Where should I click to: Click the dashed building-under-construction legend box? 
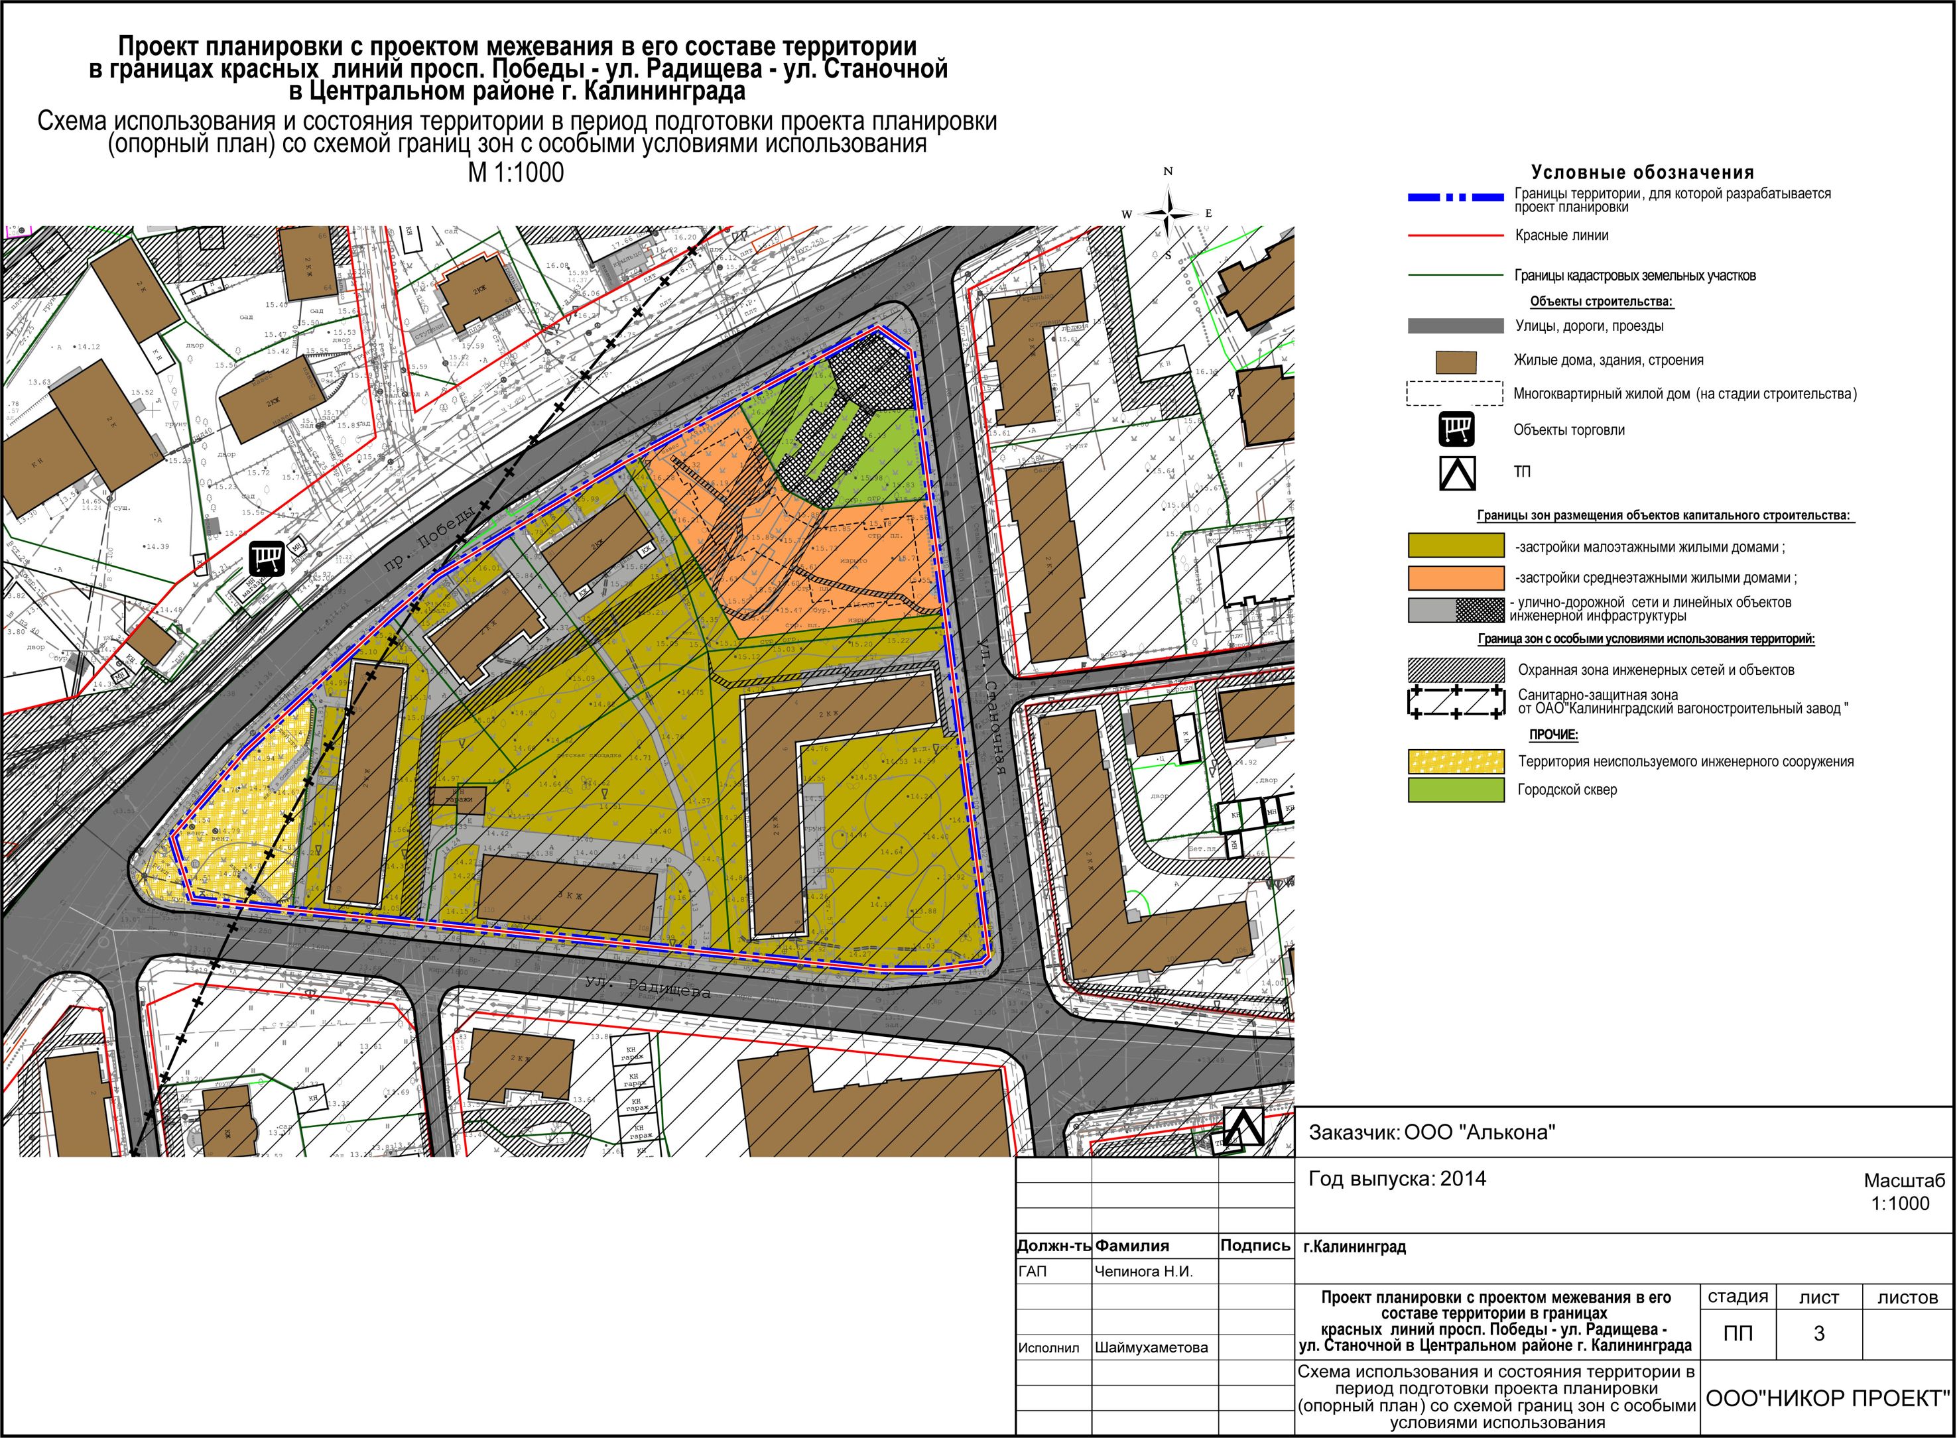click(x=1455, y=393)
